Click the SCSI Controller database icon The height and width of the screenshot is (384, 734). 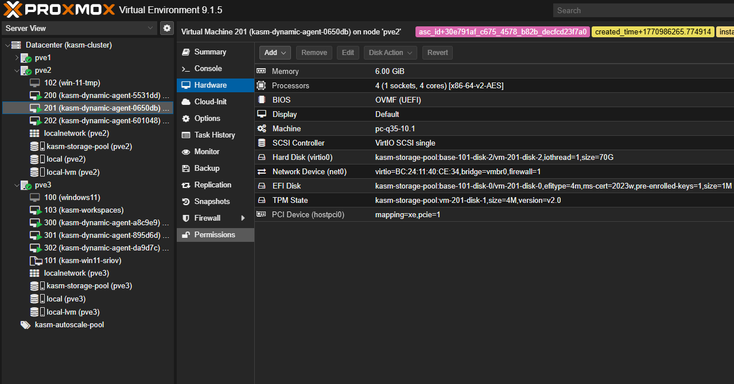coord(261,143)
